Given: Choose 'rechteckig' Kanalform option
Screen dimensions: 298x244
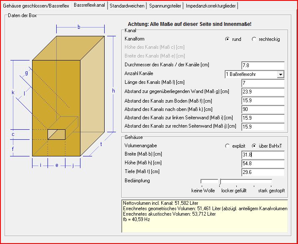Looking at the screenshot, I should (x=254, y=39).
